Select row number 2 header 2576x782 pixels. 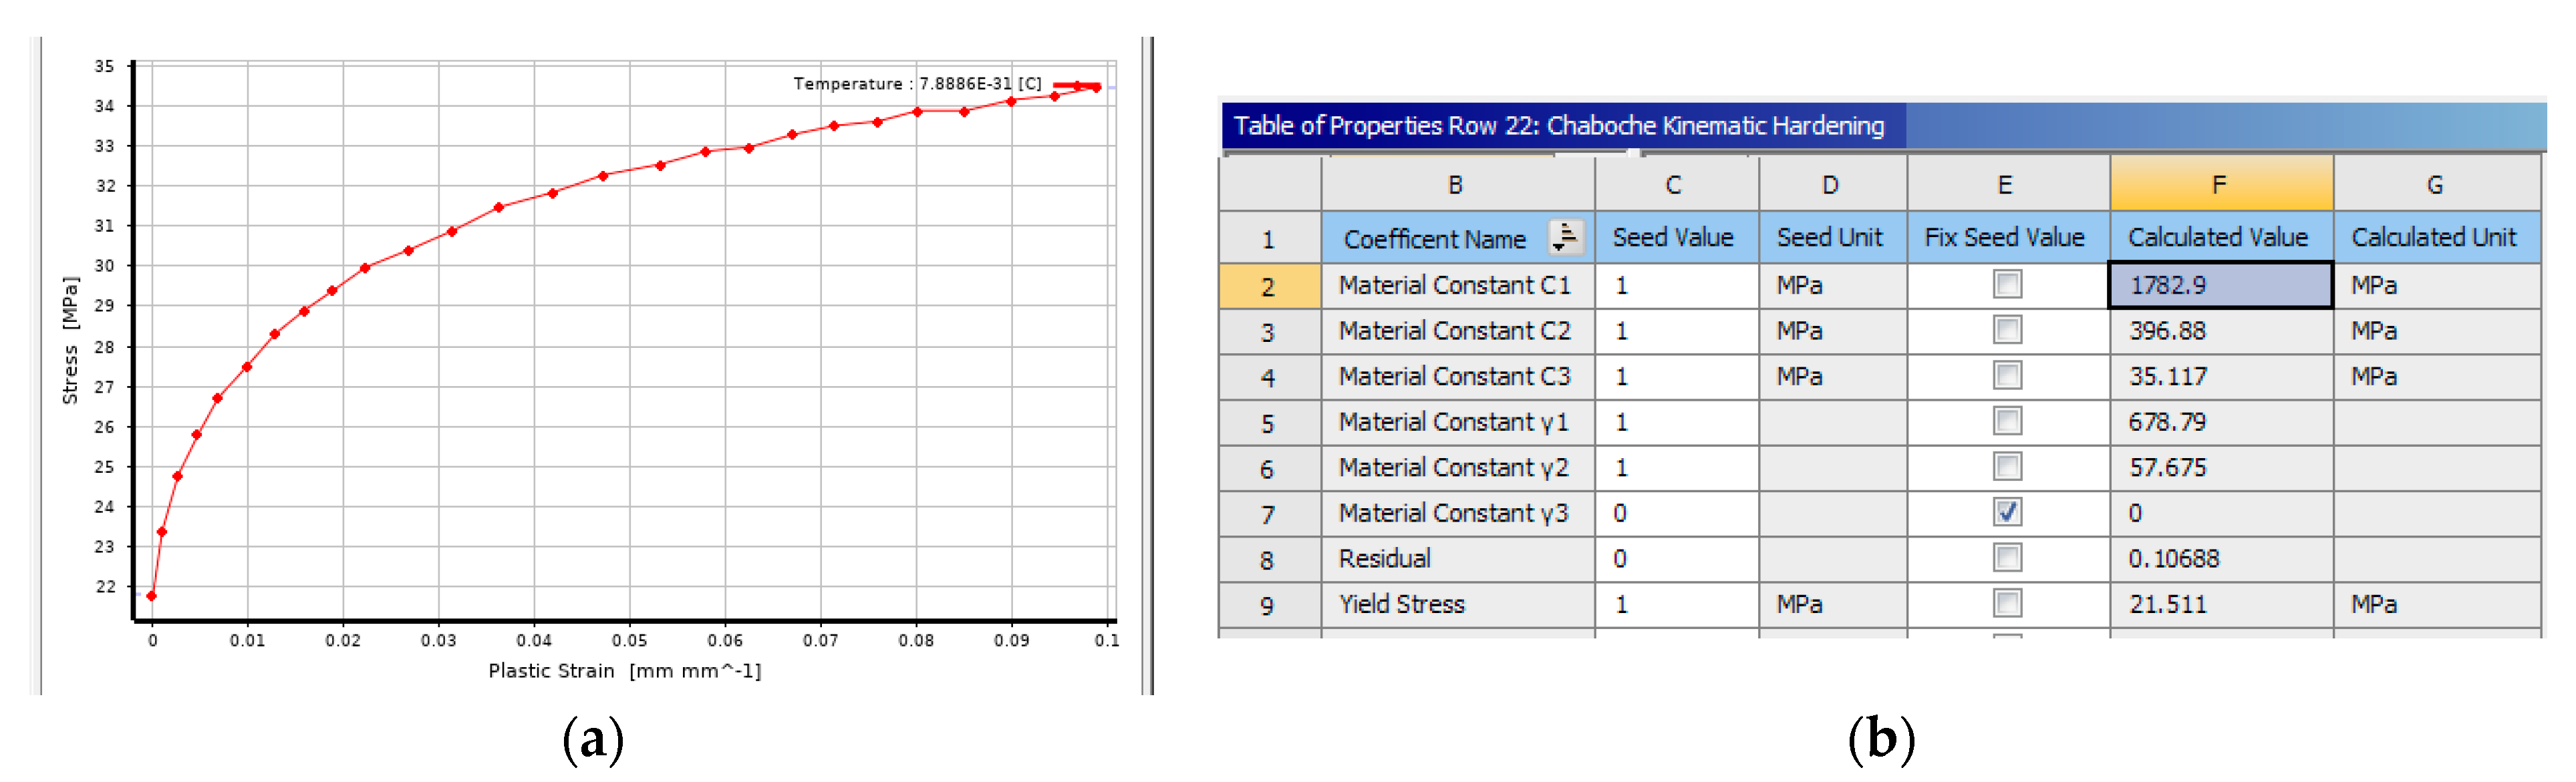click(x=1268, y=286)
